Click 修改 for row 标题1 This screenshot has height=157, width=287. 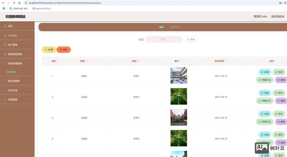coord(279,72)
